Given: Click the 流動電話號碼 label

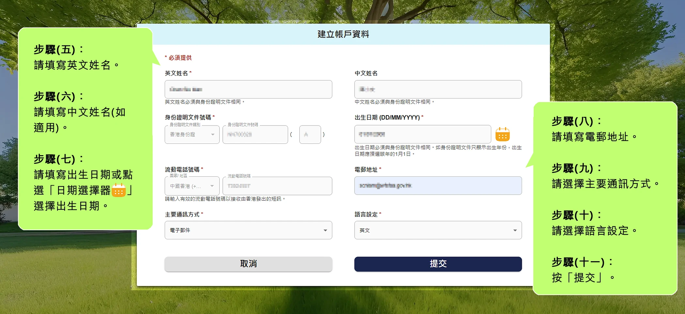Looking at the screenshot, I should tap(184, 170).
